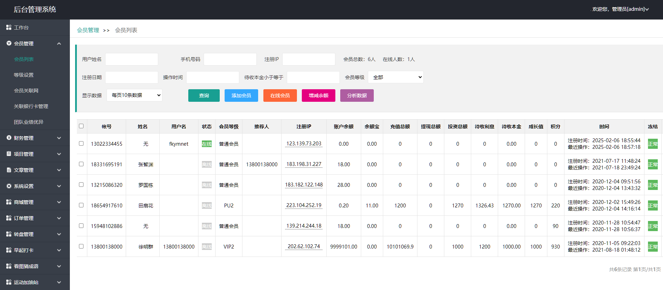Open 关联银行卡管理 in the sidebar
The image size is (663, 290).
[x=31, y=106]
